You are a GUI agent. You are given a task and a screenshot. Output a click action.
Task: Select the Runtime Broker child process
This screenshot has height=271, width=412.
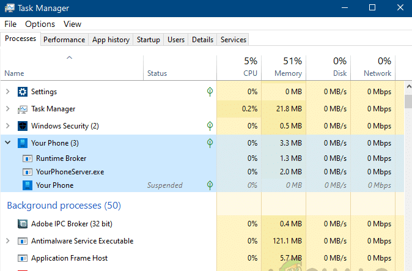[61, 158]
